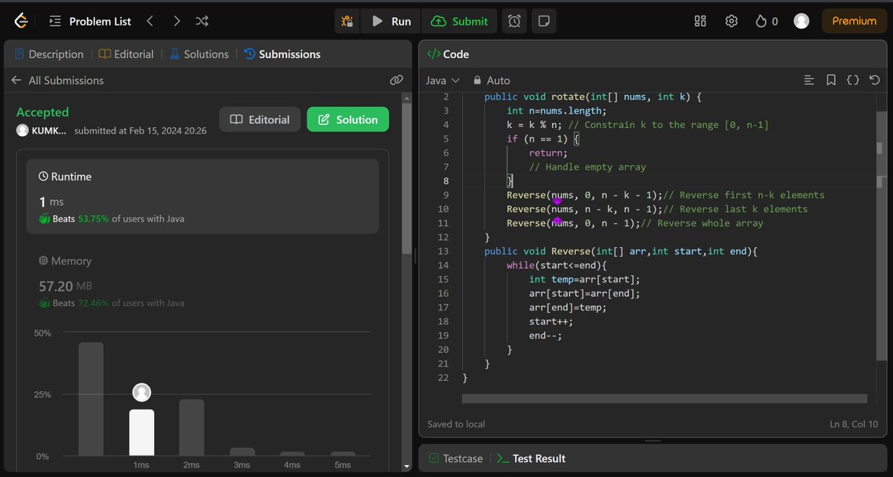Switch to the Description tab
The width and height of the screenshot is (893, 477).
click(49, 54)
